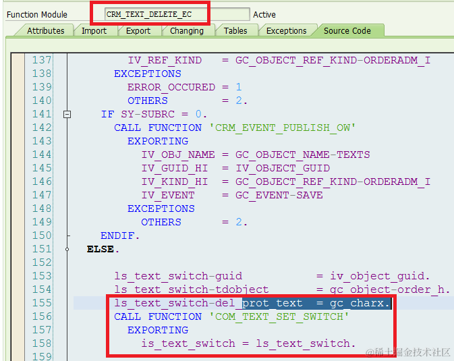The height and width of the screenshot is (361, 454).
Task: Click ls_text_switch-guid on line 153
Action: (178, 276)
